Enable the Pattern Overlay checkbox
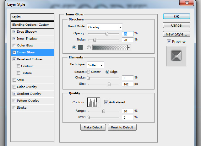201x146 pixels. click(14, 100)
